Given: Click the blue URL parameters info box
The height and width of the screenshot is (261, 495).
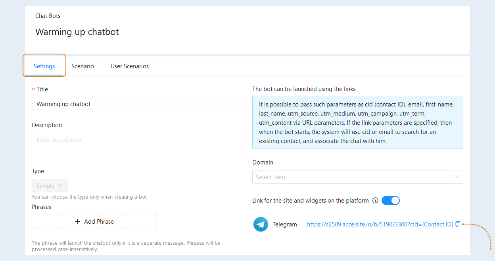Looking at the screenshot, I should point(357,122).
